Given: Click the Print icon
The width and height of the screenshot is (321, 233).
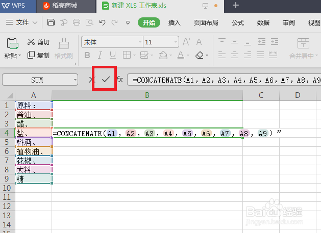Looking at the screenshot, I should pyautogui.click(x=77, y=22).
